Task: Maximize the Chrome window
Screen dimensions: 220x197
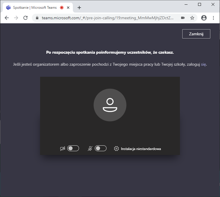Action: point(200,4)
